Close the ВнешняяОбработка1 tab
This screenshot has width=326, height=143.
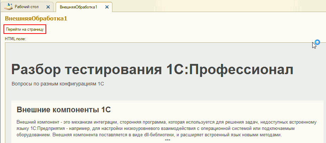tap(107, 7)
